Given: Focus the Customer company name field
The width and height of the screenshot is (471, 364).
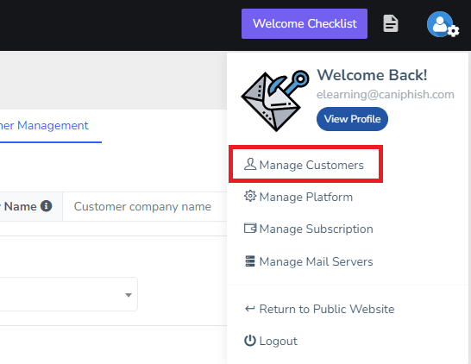Looking at the screenshot, I should point(144,207).
